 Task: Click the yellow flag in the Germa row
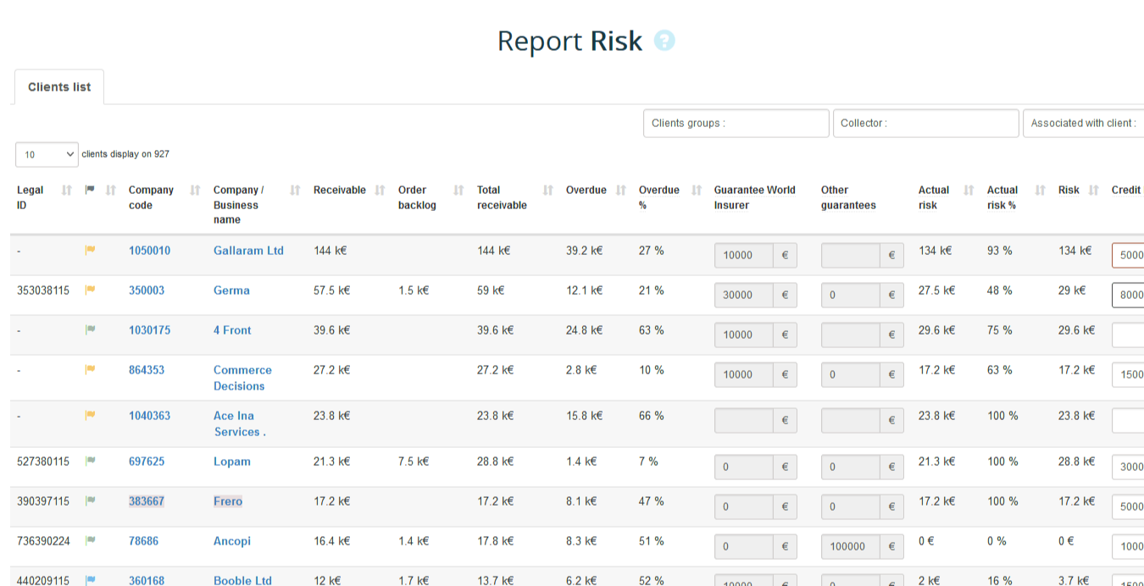pyautogui.click(x=90, y=290)
